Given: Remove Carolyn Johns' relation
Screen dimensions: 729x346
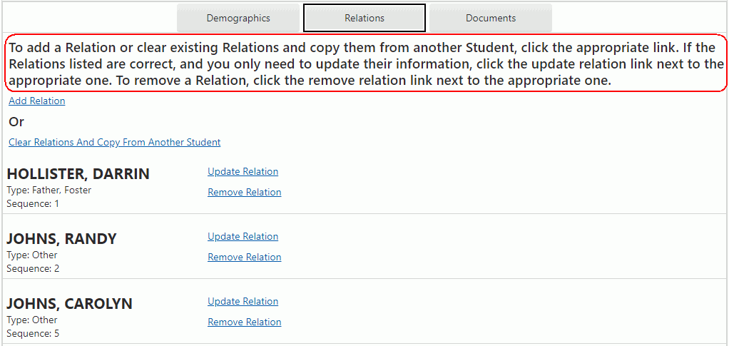Looking at the screenshot, I should (244, 322).
